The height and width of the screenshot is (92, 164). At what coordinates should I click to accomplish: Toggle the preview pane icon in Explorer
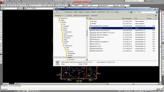[x=153, y=16]
